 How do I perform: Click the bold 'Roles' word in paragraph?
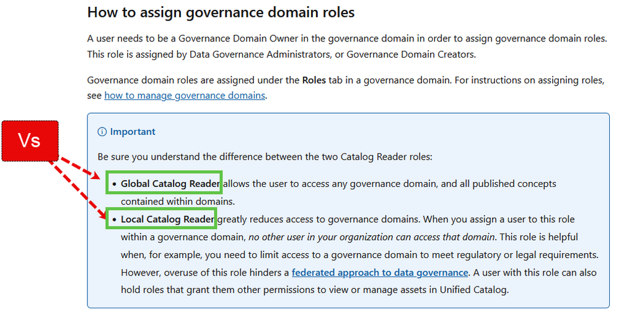click(x=314, y=80)
